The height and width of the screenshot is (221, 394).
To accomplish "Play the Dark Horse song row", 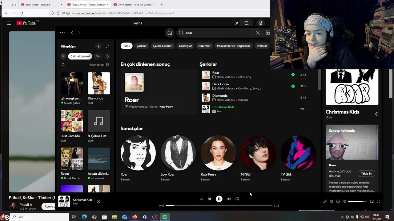I will [259, 86].
